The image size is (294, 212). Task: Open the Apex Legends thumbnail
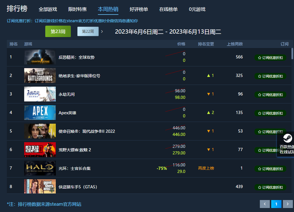[x=40, y=113]
